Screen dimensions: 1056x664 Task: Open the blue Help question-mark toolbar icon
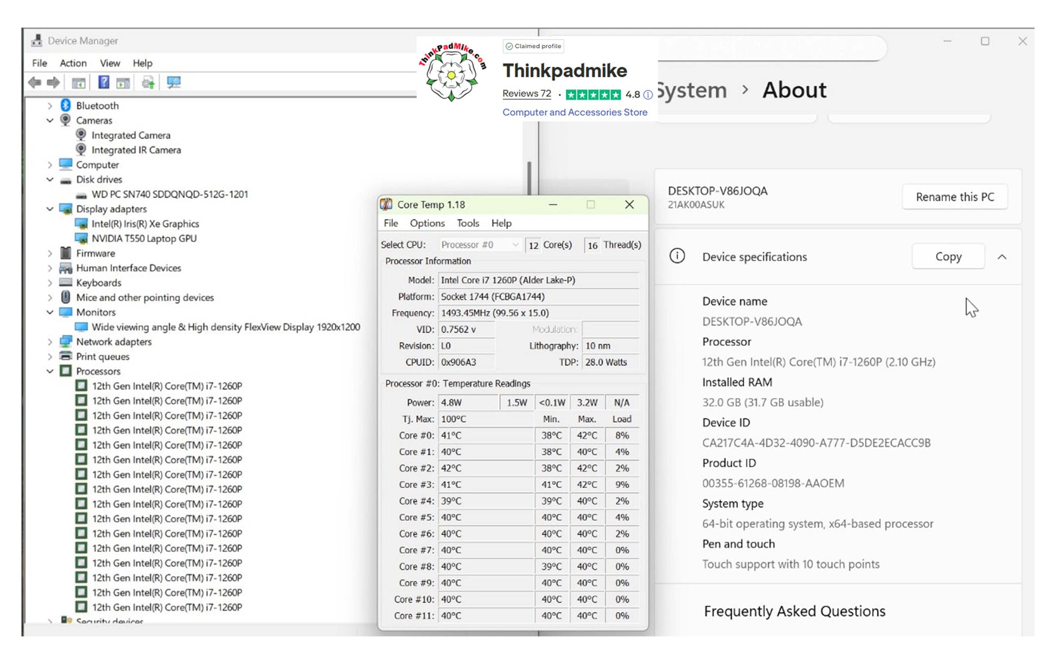pyautogui.click(x=104, y=83)
